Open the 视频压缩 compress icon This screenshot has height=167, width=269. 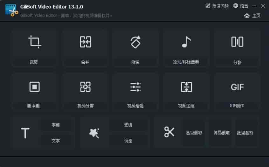(x=186, y=87)
